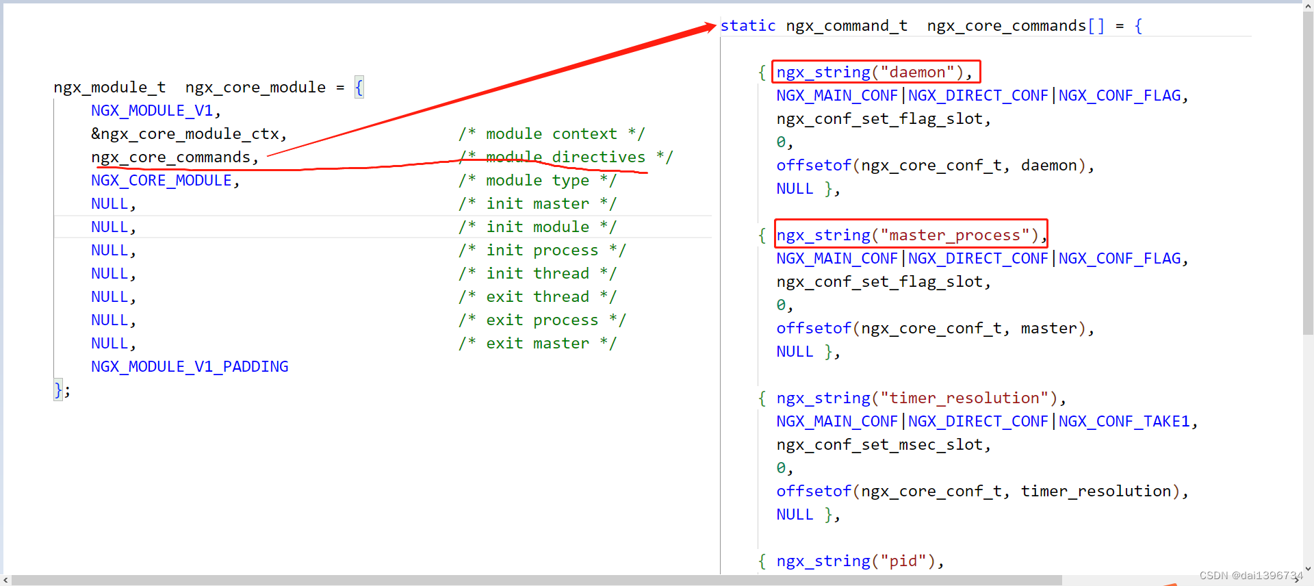Click the text NGX_MODULE_V1,
This screenshot has height=586, width=1314.
click(156, 111)
